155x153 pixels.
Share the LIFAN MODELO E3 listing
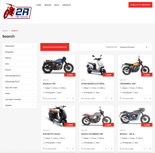tap(111, 98)
